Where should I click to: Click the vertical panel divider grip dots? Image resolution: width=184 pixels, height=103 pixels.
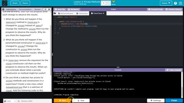pyautogui.click(x=52, y=54)
